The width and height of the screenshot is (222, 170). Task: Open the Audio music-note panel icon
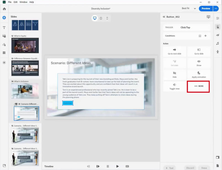(x=218, y=43)
